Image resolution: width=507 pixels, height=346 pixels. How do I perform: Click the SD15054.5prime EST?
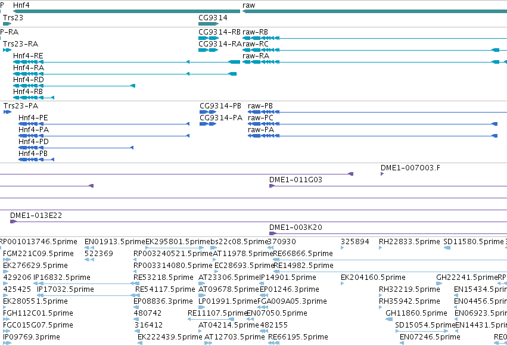coord(425,325)
